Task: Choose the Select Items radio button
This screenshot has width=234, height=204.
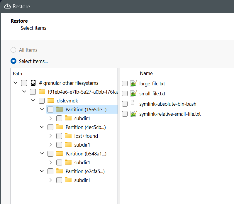Action: 13,61
